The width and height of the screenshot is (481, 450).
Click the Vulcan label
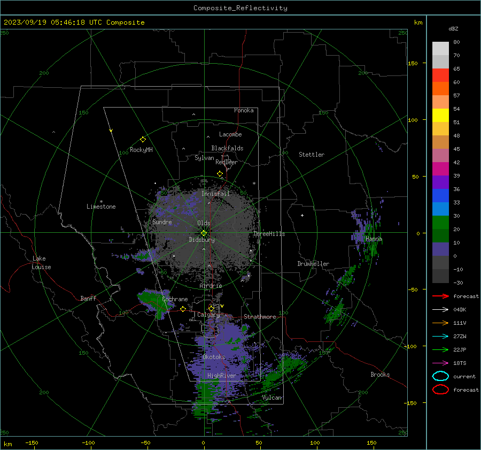coord(272,398)
